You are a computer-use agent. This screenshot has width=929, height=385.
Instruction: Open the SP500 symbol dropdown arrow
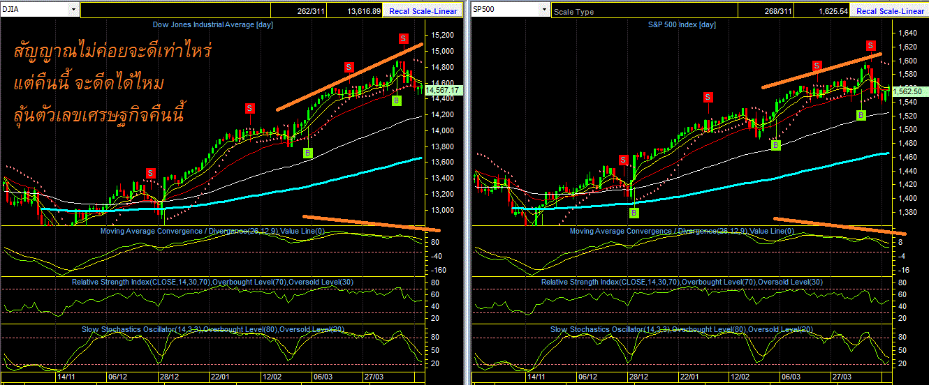click(x=544, y=10)
